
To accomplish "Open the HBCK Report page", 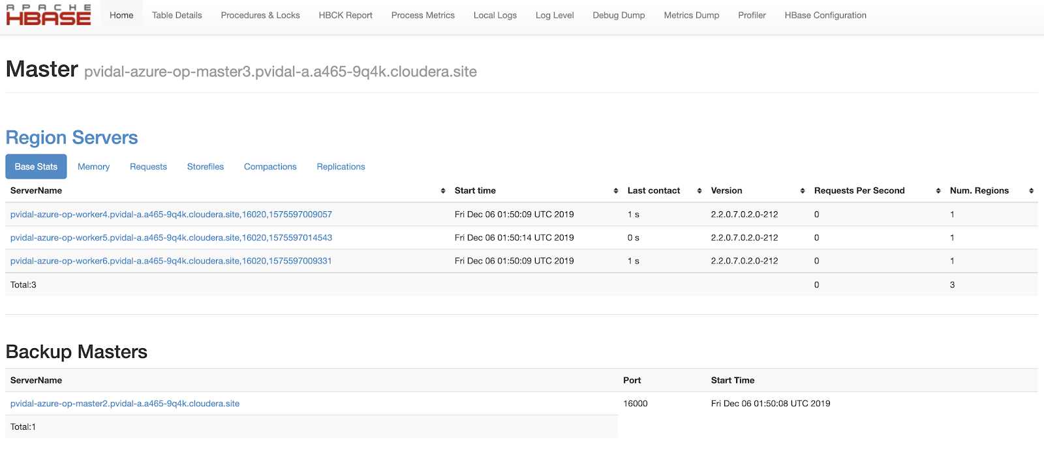I will pos(345,15).
